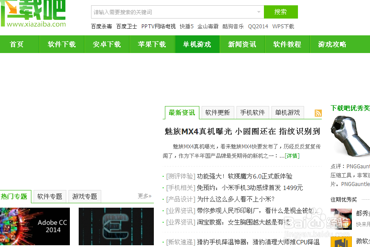Screen dimensions: 370x247
Task: Switch to the 游戏专题 tab
Action: pyautogui.click(x=85, y=197)
